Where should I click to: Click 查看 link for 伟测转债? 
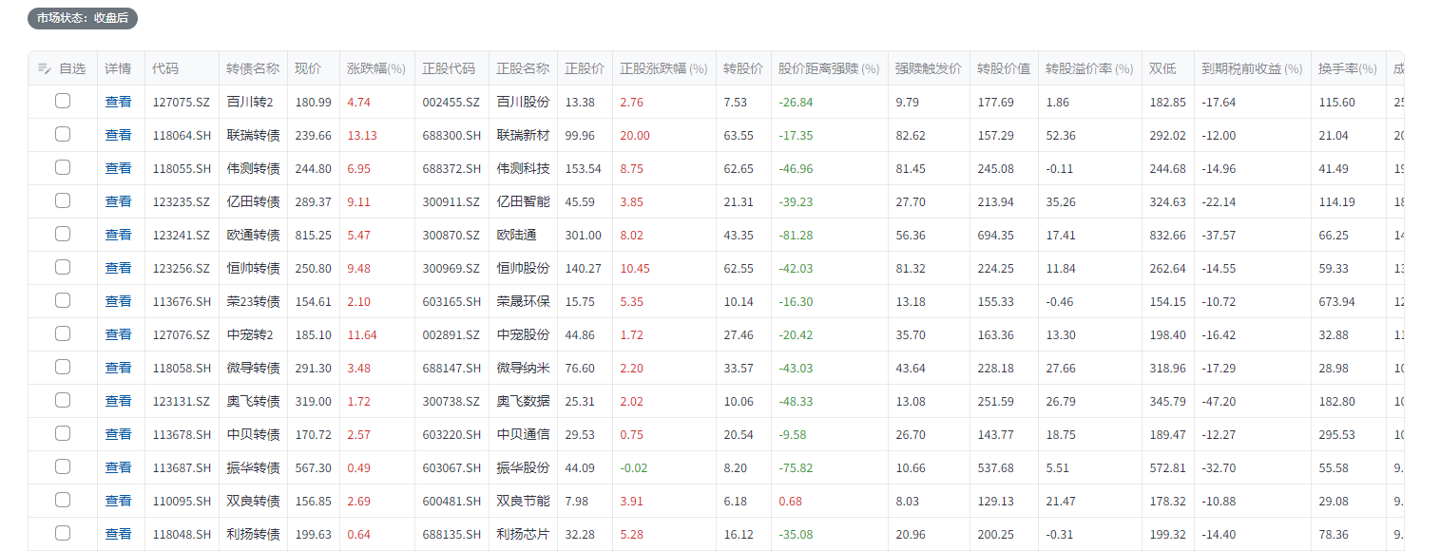pos(118,168)
